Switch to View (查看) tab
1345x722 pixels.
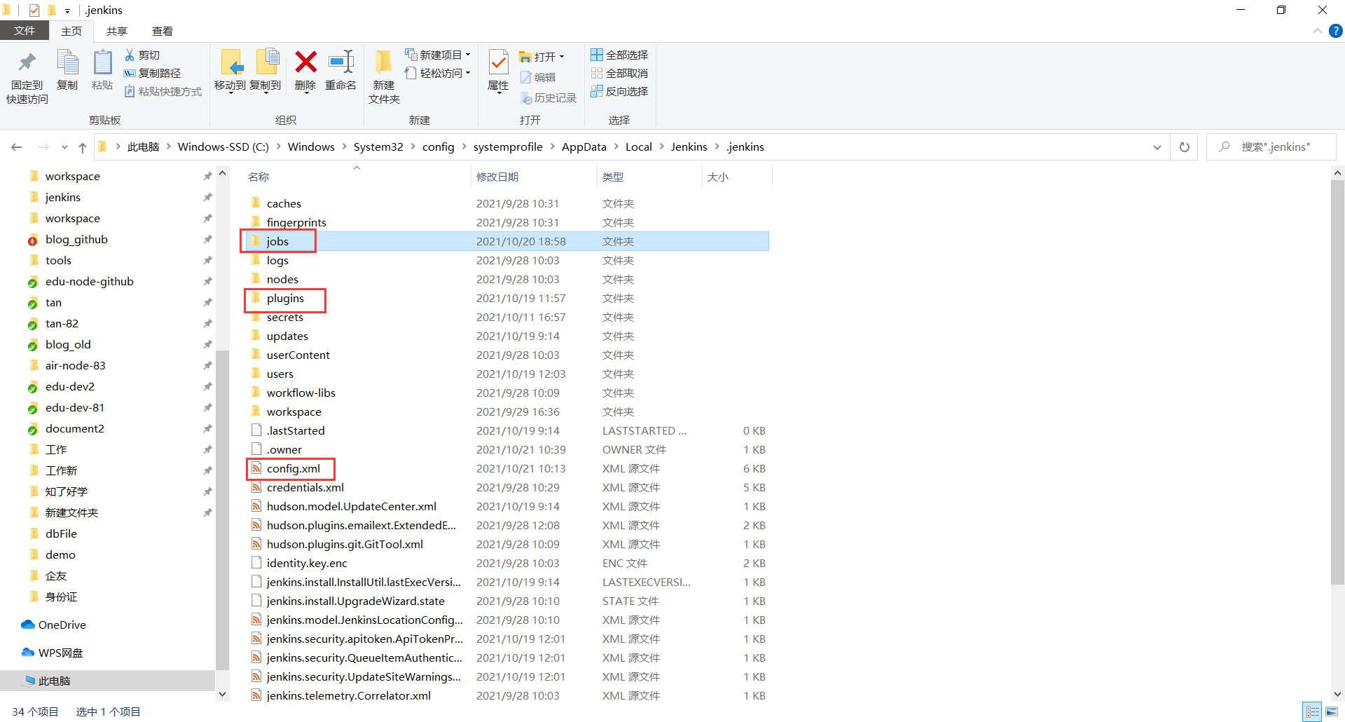tap(162, 31)
